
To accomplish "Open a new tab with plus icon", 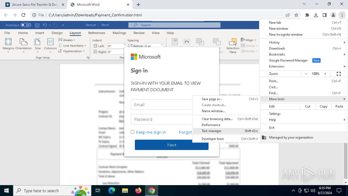I will pos(138,5).
